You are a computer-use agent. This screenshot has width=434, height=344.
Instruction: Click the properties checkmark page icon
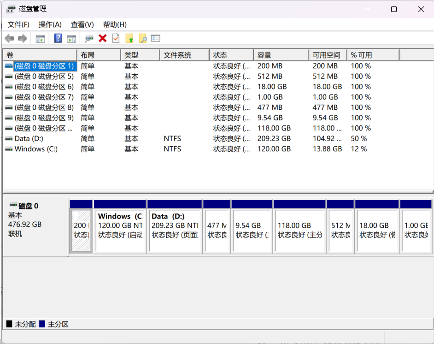(116, 39)
